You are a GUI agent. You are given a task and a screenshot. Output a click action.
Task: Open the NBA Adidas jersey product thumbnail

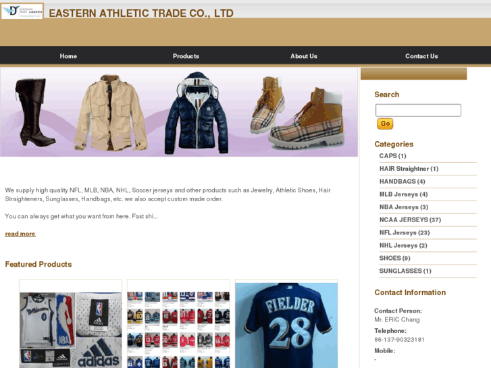click(x=70, y=330)
